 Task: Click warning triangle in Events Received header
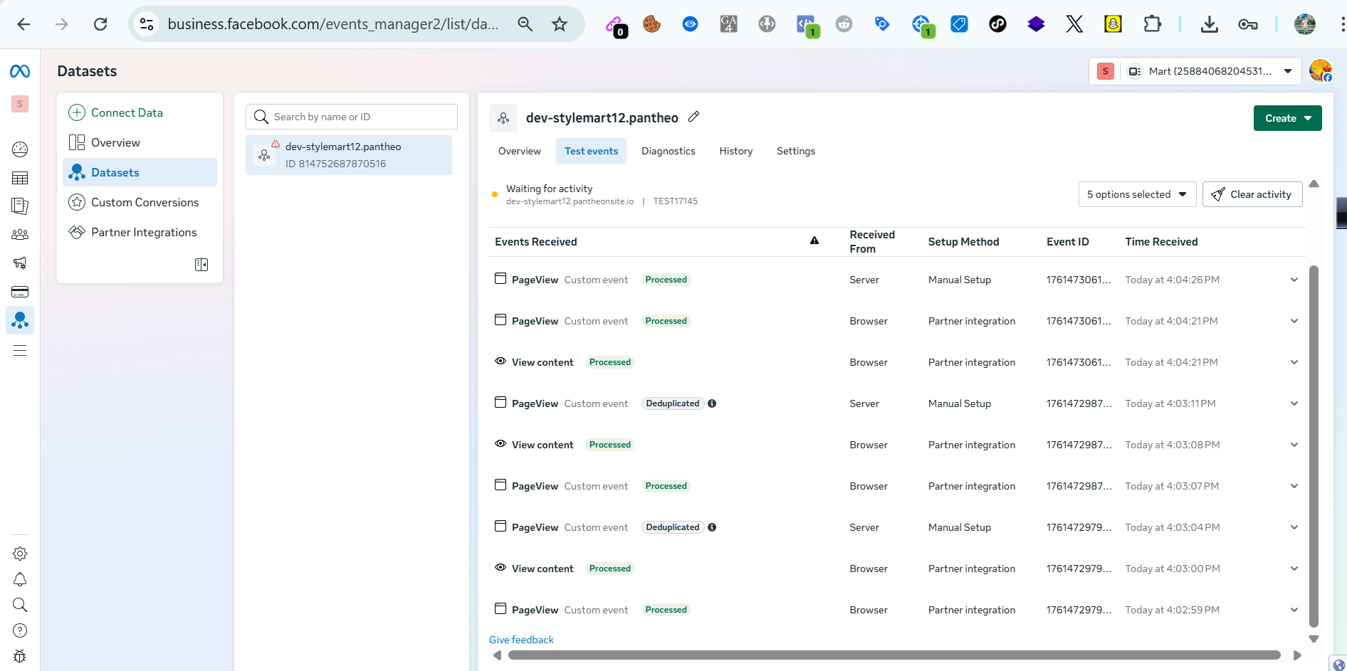tap(814, 241)
